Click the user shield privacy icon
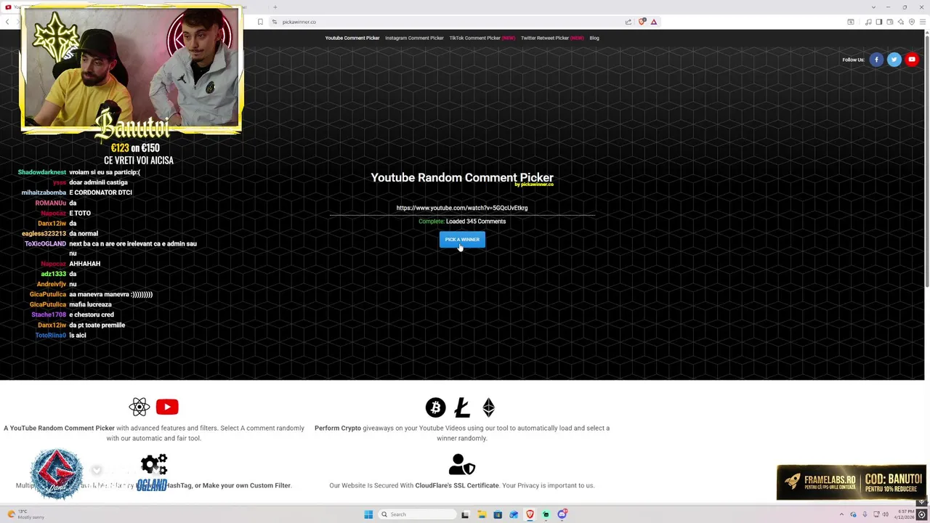The height and width of the screenshot is (523, 930). pyautogui.click(x=462, y=464)
